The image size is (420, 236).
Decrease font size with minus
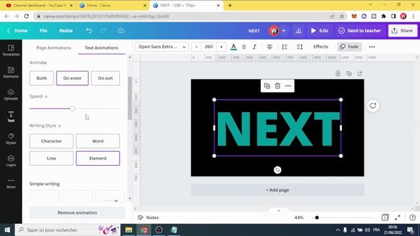[x=196, y=47]
